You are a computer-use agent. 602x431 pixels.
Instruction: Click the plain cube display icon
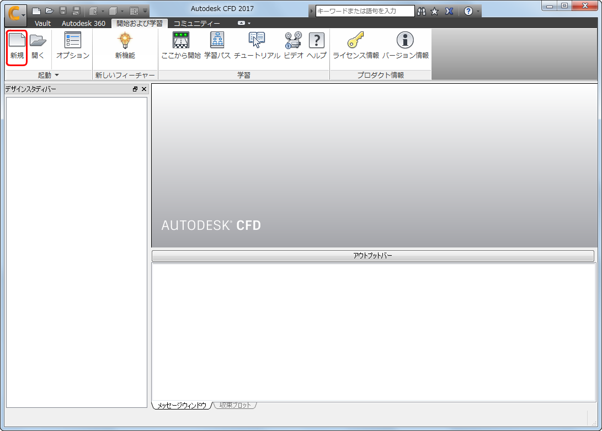[113, 11]
